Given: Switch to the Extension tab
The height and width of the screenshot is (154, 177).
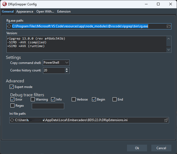Looking at the screenshot, I should click(64, 11).
